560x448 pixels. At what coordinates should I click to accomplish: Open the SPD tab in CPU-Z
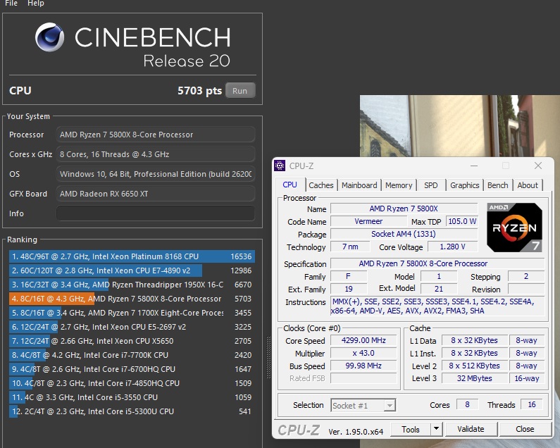(430, 185)
